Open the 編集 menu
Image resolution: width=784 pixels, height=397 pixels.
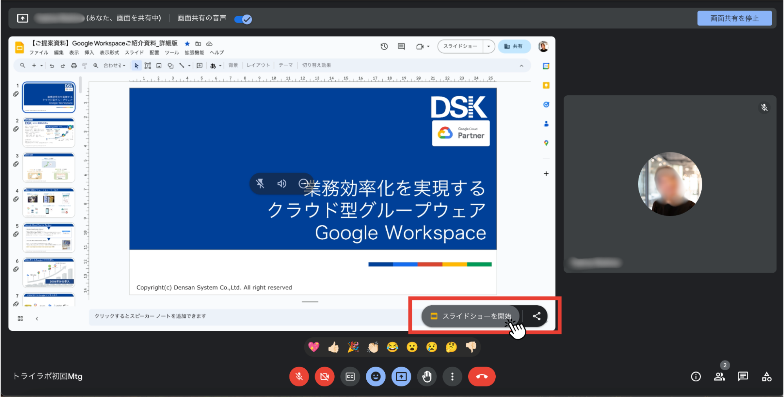pos(59,53)
